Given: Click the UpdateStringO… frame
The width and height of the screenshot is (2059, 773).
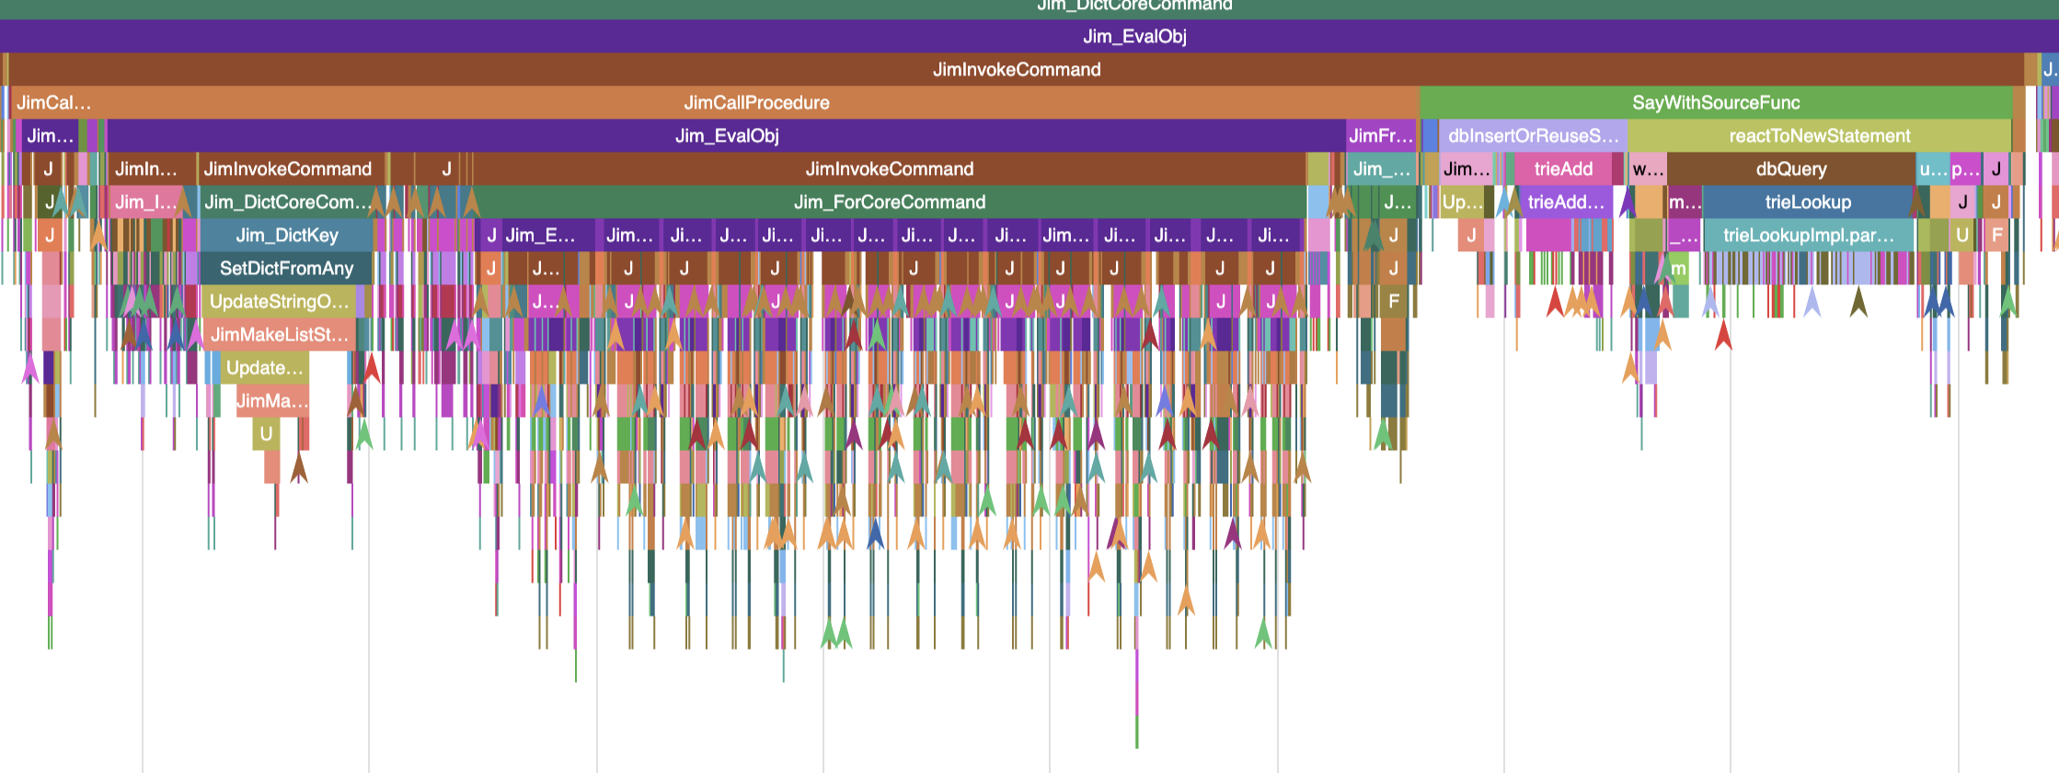Looking at the screenshot, I should [x=279, y=301].
